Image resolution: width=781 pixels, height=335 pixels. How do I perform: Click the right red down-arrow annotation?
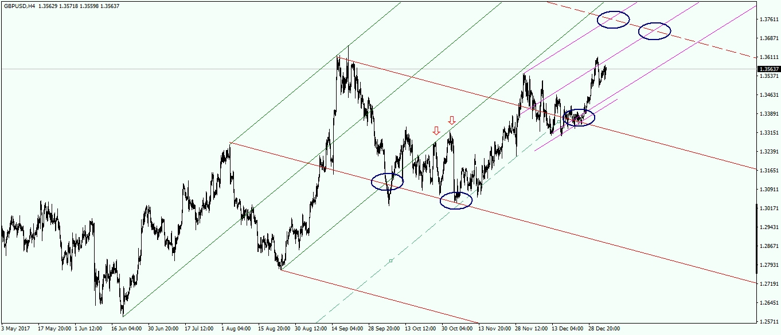(452, 121)
